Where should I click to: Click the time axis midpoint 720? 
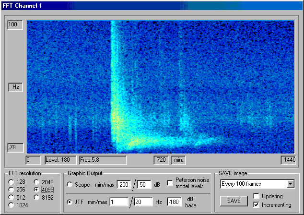[x=161, y=160]
